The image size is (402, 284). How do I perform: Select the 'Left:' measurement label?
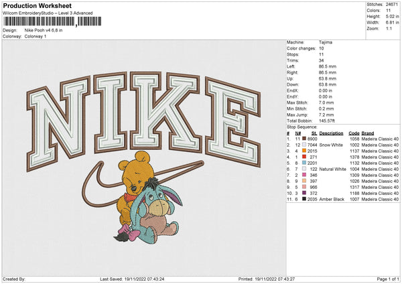[x=291, y=66]
